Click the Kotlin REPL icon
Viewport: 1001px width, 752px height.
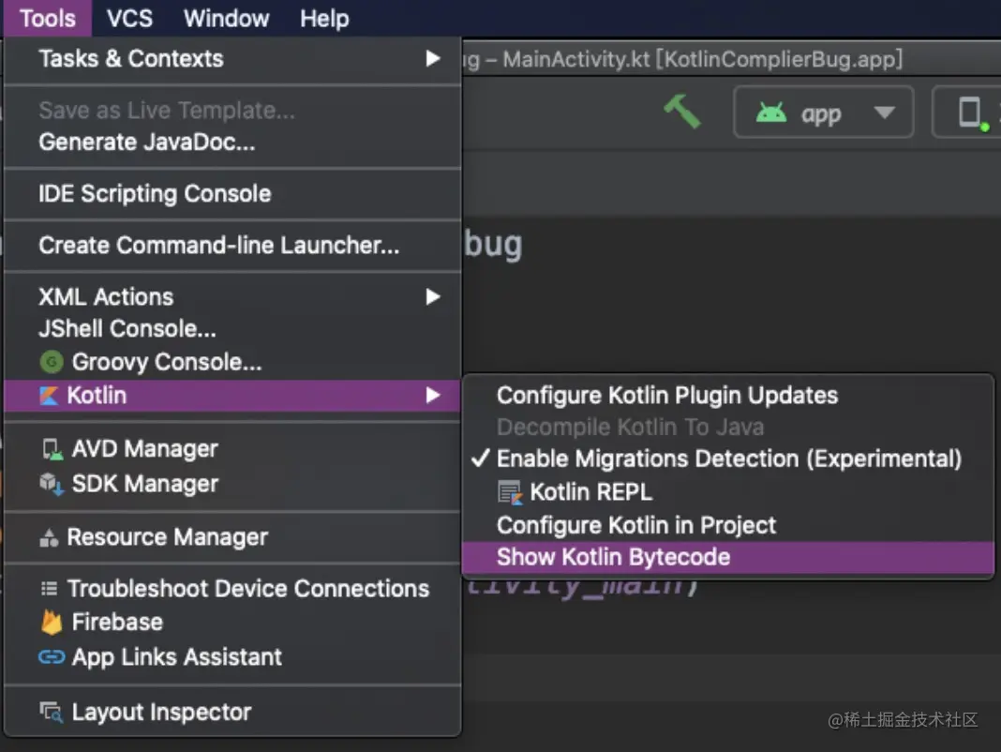[x=510, y=492]
